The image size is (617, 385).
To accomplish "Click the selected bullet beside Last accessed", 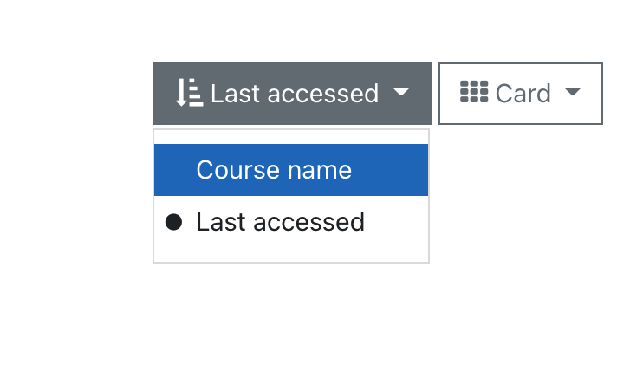I will pos(173,222).
